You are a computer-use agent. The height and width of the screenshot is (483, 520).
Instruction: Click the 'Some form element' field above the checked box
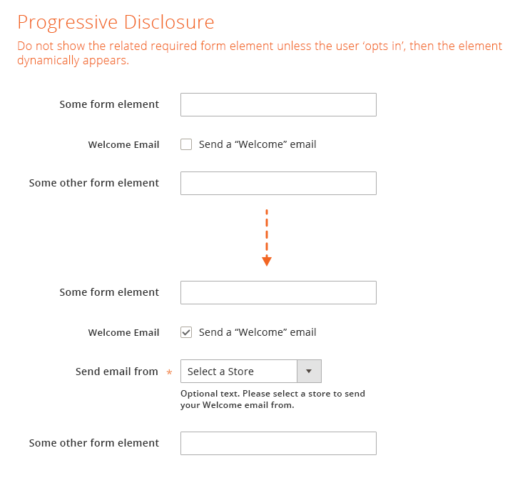(x=278, y=292)
